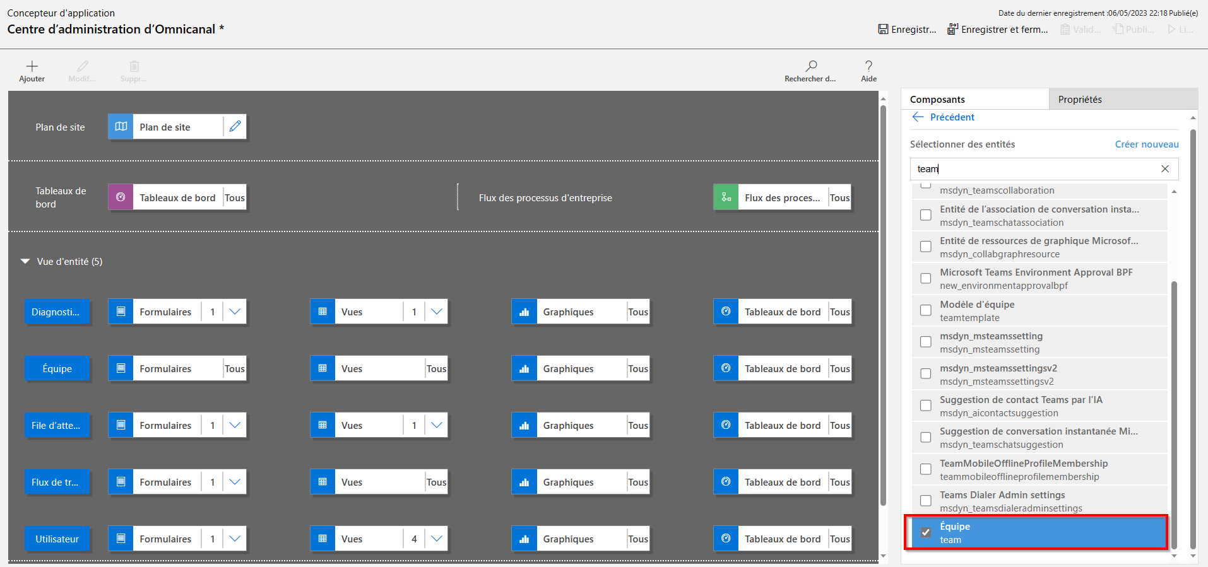Expand Formulaires dropdown in Utilisateur row
This screenshot has height=567, width=1208.
pyautogui.click(x=235, y=539)
